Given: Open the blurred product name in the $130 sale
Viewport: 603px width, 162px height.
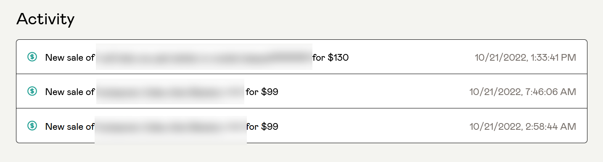Looking at the screenshot, I should click(204, 57).
